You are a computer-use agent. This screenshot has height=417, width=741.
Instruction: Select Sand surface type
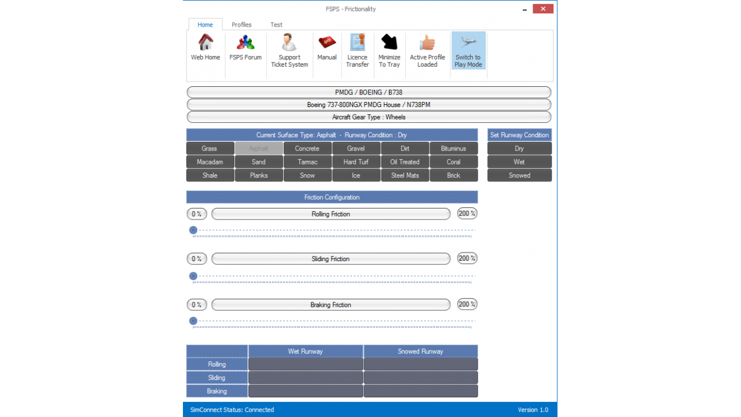click(259, 162)
